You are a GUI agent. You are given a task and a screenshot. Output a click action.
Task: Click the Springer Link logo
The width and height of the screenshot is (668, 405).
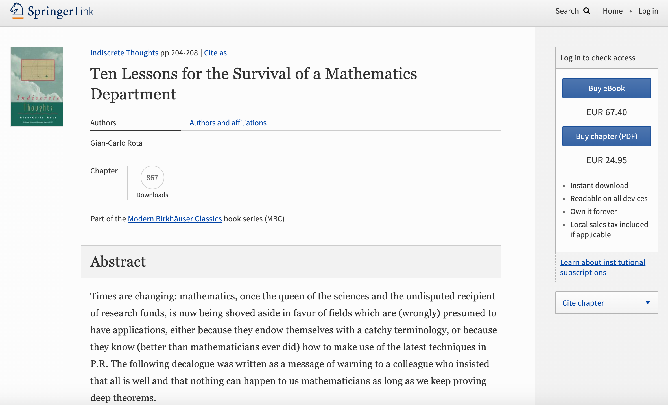pyautogui.click(x=52, y=11)
